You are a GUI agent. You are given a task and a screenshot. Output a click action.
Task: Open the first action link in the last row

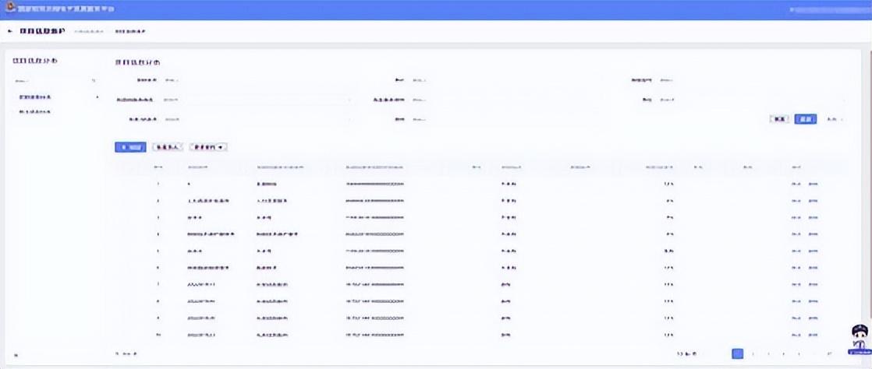[796, 336]
